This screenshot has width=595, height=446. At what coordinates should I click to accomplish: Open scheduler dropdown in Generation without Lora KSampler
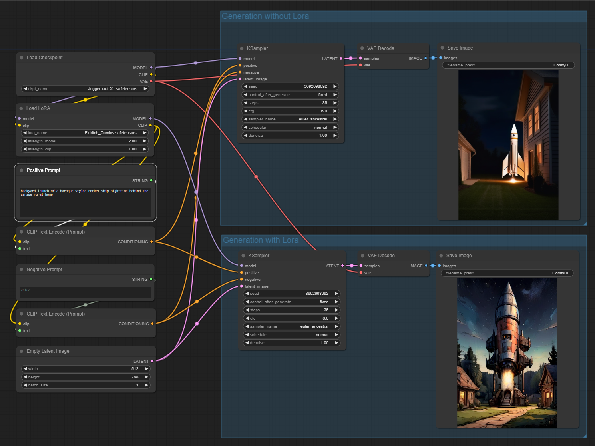pyautogui.click(x=290, y=128)
